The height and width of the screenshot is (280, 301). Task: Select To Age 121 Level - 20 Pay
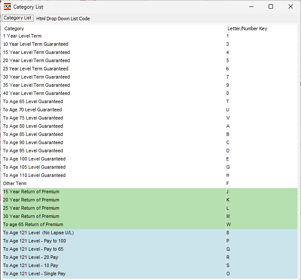(31, 257)
